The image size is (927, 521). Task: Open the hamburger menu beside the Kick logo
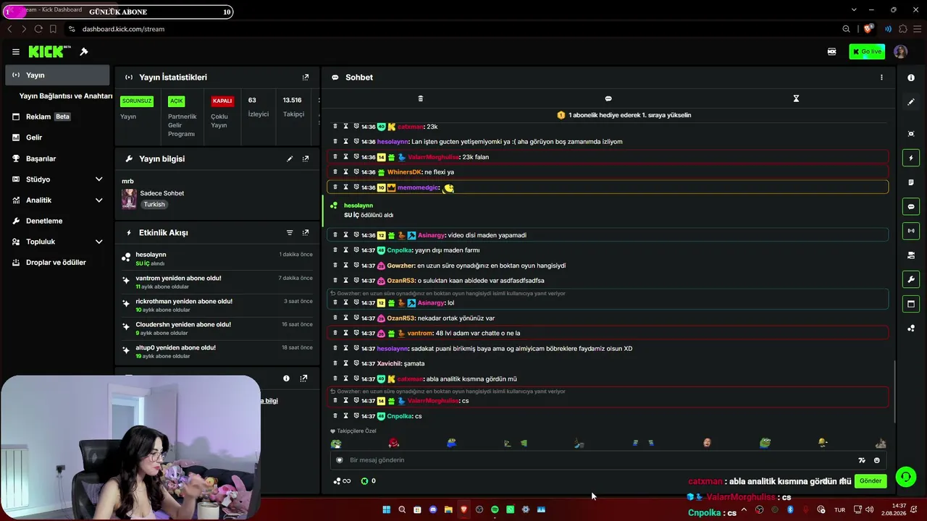point(15,52)
